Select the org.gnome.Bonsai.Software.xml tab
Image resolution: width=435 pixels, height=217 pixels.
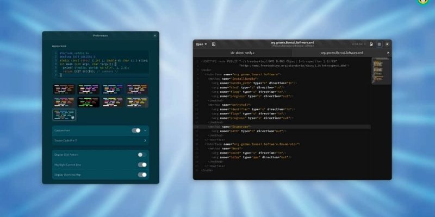click(x=342, y=53)
